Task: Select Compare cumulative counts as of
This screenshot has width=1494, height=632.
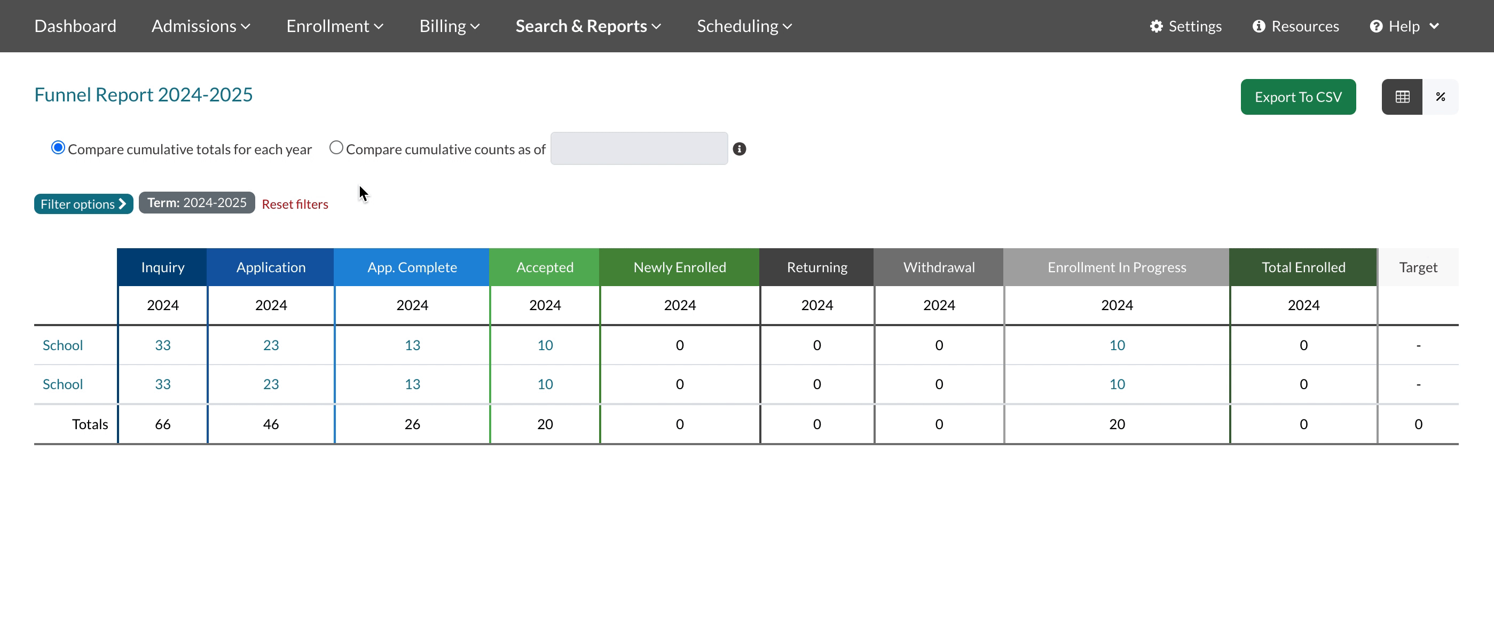Action: pos(336,148)
